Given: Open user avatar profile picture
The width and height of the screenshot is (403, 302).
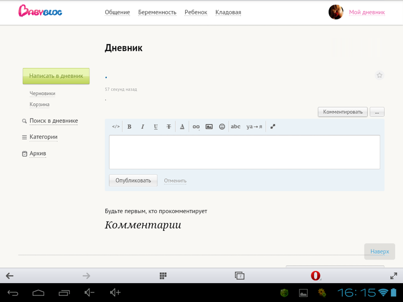Looking at the screenshot, I should pos(336,12).
